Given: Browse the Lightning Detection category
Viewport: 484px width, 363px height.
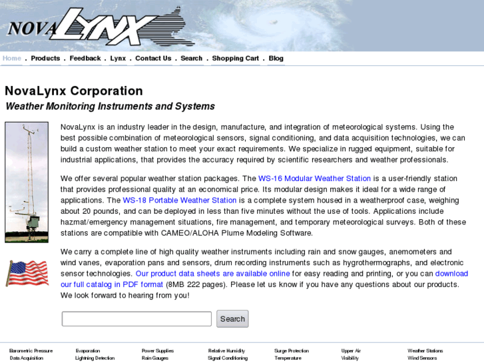Looking at the screenshot, I should [x=95, y=358].
